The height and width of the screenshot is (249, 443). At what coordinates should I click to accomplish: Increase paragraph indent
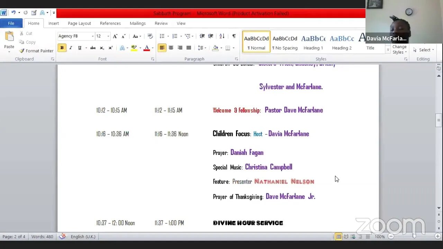pyautogui.click(x=210, y=36)
